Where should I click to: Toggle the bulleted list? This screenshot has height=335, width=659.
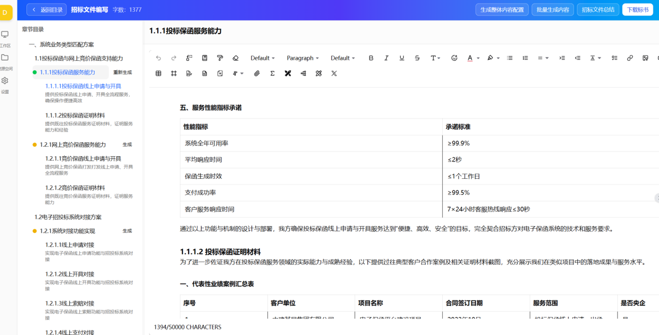pyautogui.click(x=510, y=58)
